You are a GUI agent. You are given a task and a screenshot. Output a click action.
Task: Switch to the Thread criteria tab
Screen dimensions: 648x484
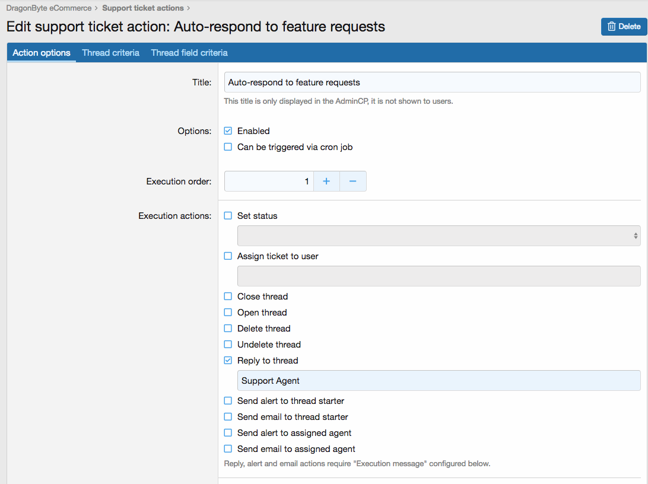coord(110,53)
